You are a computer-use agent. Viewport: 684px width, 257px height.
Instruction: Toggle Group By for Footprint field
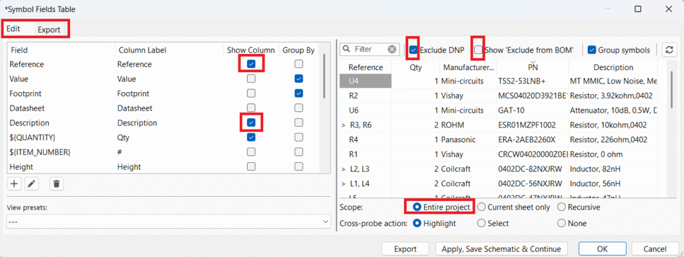coord(299,93)
